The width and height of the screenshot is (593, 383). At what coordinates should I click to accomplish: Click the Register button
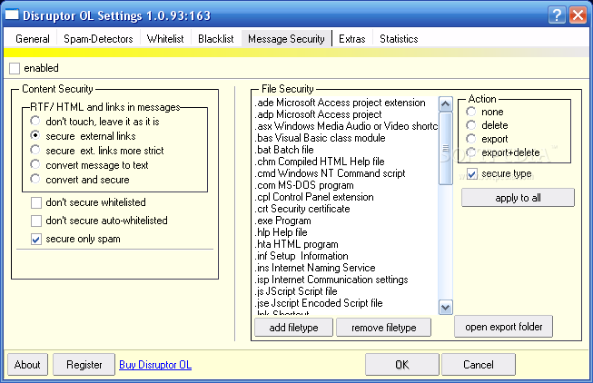[84, 365]
